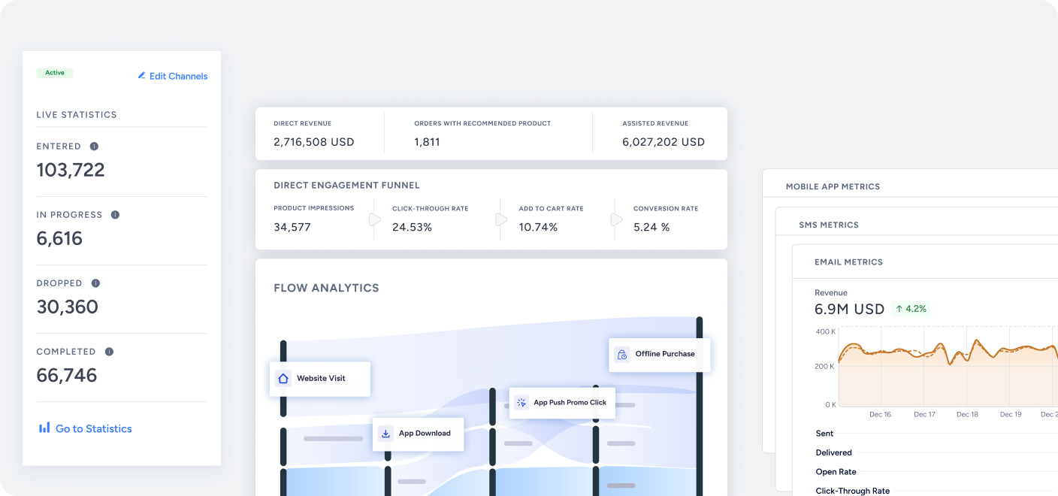
Task: Click the pencil icon for Edit Channels
Action: [141, 76]
